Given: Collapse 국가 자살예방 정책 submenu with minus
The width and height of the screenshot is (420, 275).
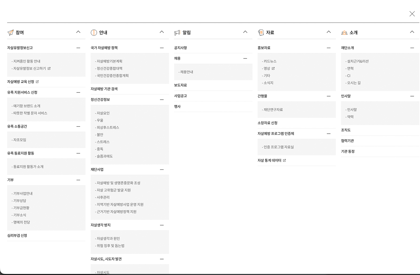Looking at the screenshot, I should click(x=162, y=48).
